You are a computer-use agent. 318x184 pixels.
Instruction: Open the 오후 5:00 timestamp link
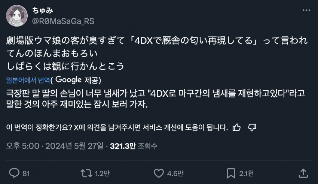pos(22,146)
